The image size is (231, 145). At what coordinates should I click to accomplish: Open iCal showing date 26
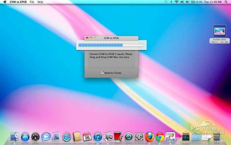click(87, 137)
